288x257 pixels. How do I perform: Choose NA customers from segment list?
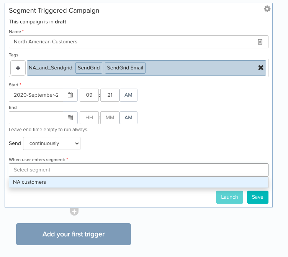click(x=139, y=182)
